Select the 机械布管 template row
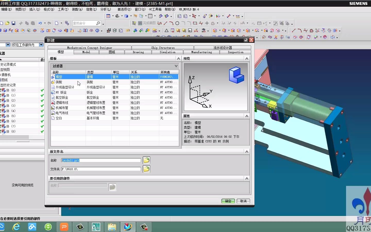Image resolution: width=371 pixels, height=232 pixels. tap(114, 108)
